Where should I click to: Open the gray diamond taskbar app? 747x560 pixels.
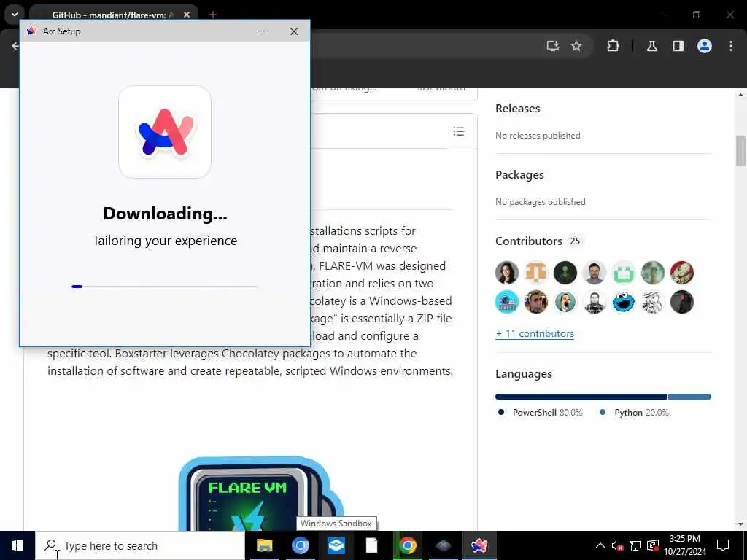pos(443,545)
